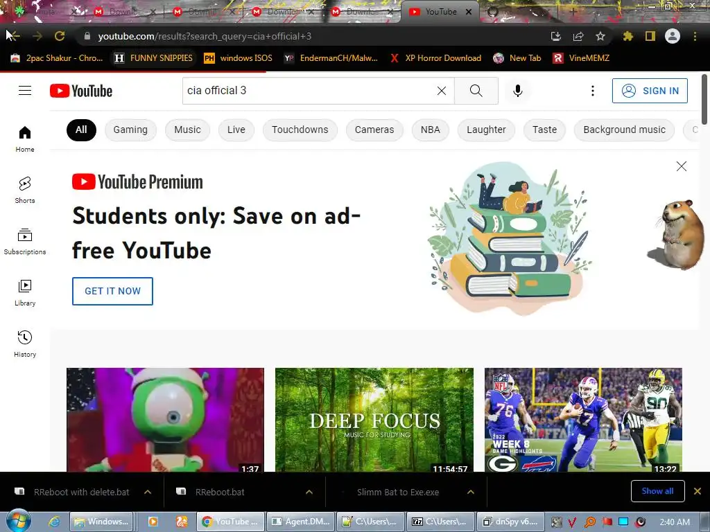Select the NBA filter chip
The height and width of the screenshot is (532, 710).
[430, 130]
